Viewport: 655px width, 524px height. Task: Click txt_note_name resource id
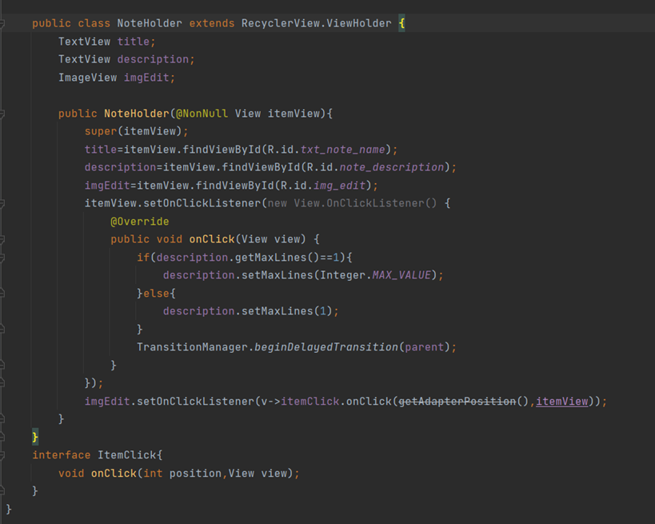[x=344, y=150]
